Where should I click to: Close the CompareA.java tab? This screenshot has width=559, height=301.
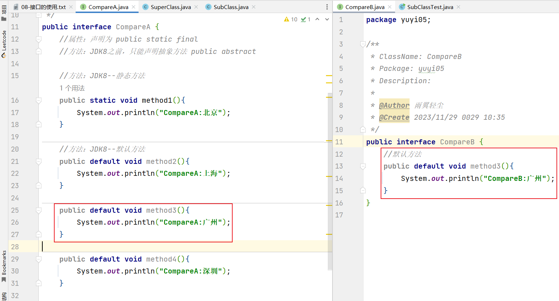coord(134,7)
